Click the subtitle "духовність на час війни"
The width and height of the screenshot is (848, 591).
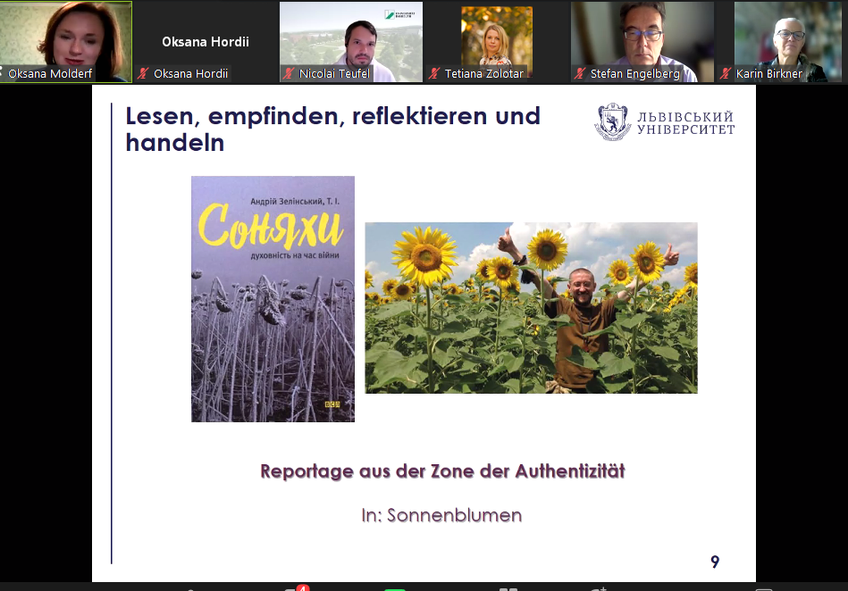point(295,255)
